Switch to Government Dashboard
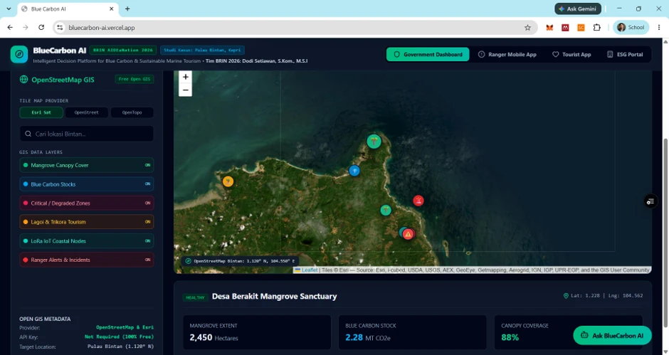This screenshot has height=355, width=669. pos(428,54)
